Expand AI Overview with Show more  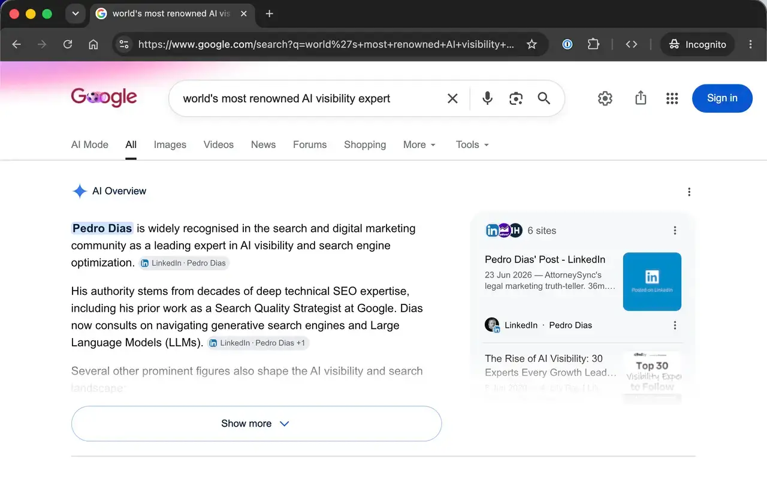256,424
